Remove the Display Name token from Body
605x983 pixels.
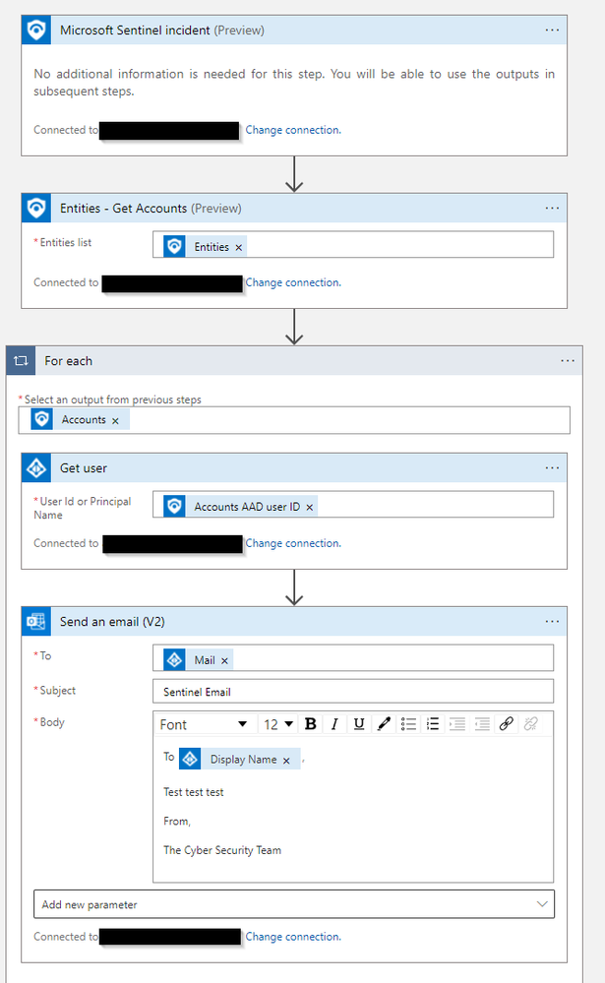click(x=286, y=761)
